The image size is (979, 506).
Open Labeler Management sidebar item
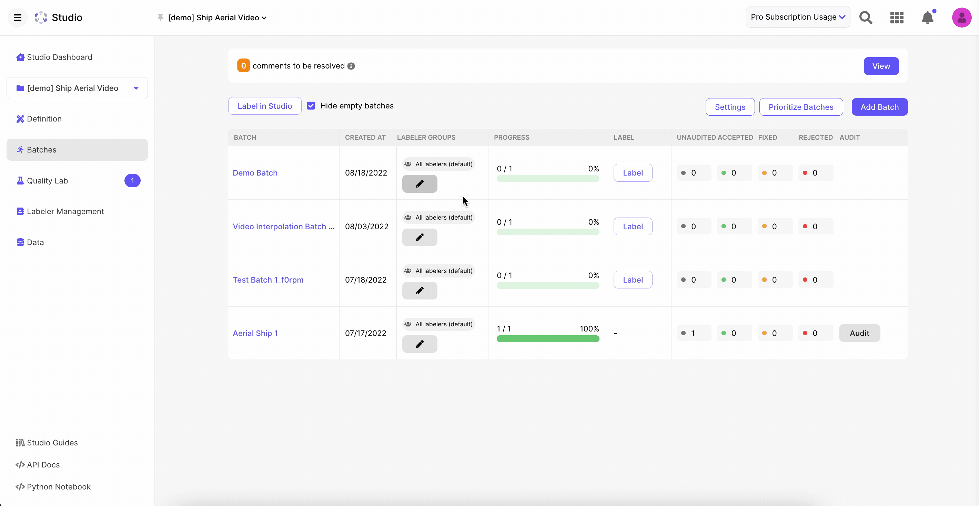click(65, 211)
